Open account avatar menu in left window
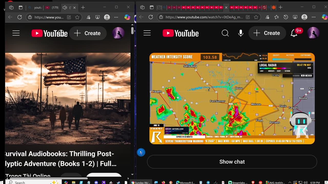Screen dimensions: 328x184 tap(118, 33)
